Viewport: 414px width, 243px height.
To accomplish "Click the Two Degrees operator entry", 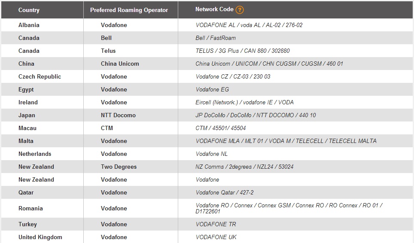I will (119, 167).
